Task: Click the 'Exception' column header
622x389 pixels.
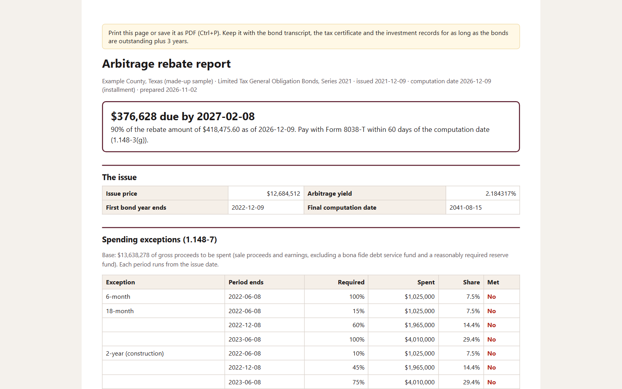Action: (x=164, y=282)
